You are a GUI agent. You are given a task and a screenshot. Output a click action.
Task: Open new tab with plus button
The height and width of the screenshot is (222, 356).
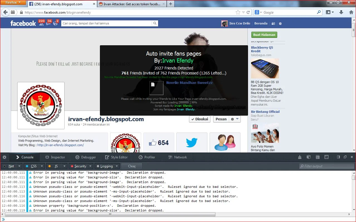(x=171, y=4)
